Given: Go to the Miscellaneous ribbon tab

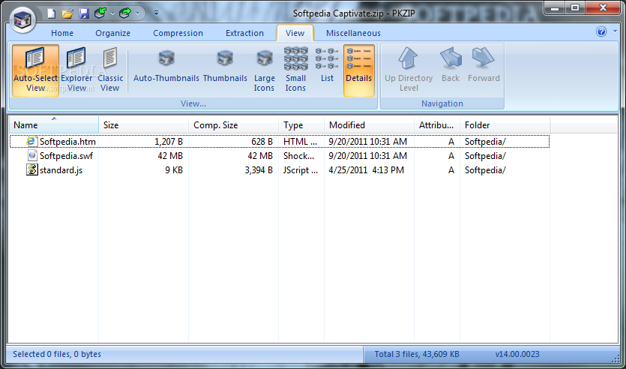Looking at the screenshot, I should tap(353, 33).
